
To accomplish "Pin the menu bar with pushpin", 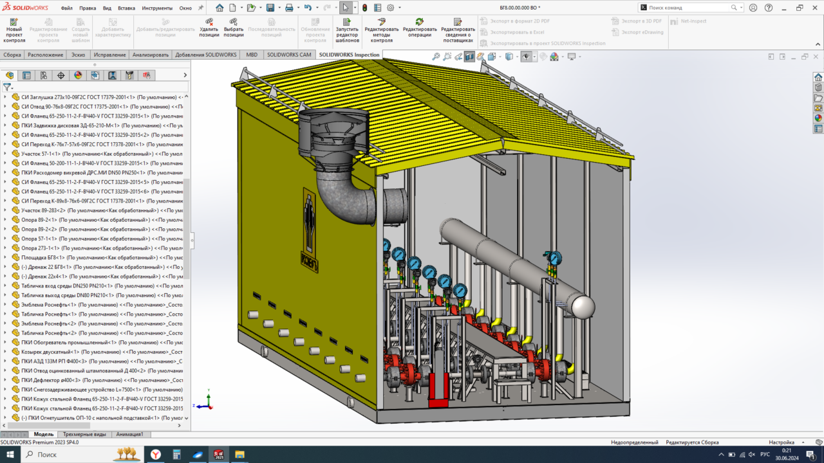I will click(201, 8).
